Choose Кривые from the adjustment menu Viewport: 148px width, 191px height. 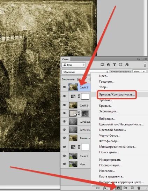[x=106, y=106]
